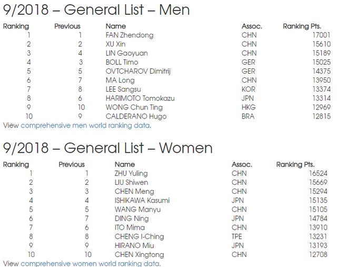Select CHENG I-Ching name entry

(139, 236)
